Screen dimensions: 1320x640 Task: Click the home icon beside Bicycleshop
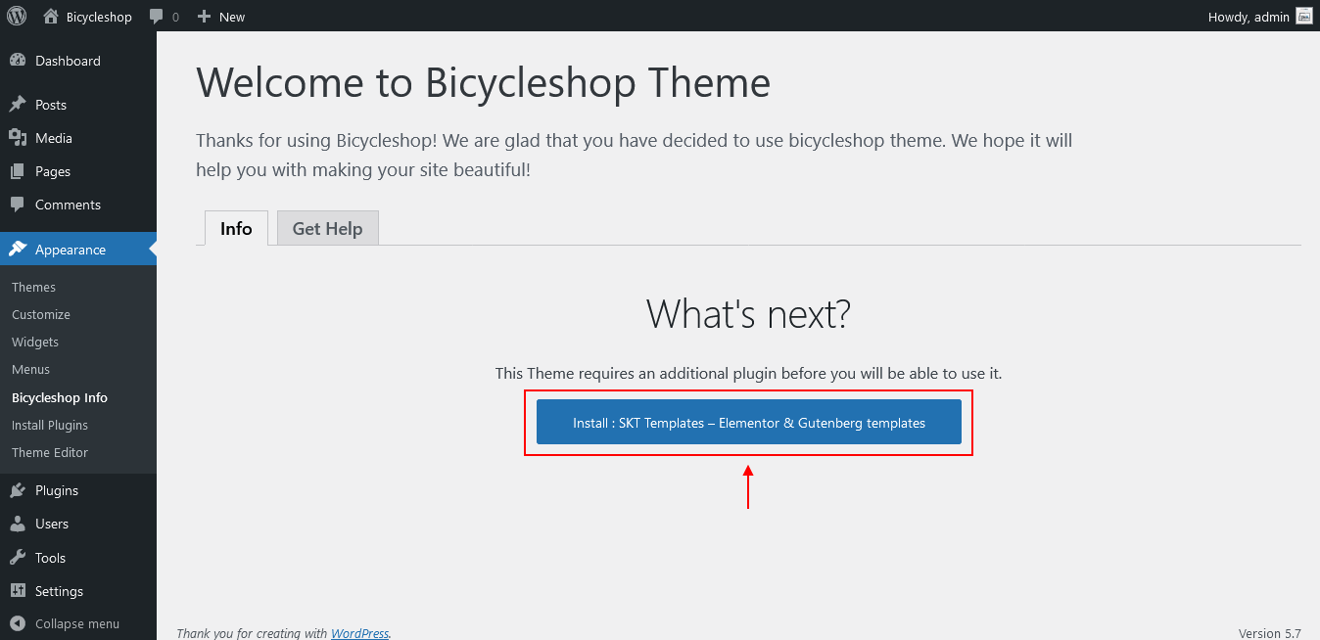(51, 16)
